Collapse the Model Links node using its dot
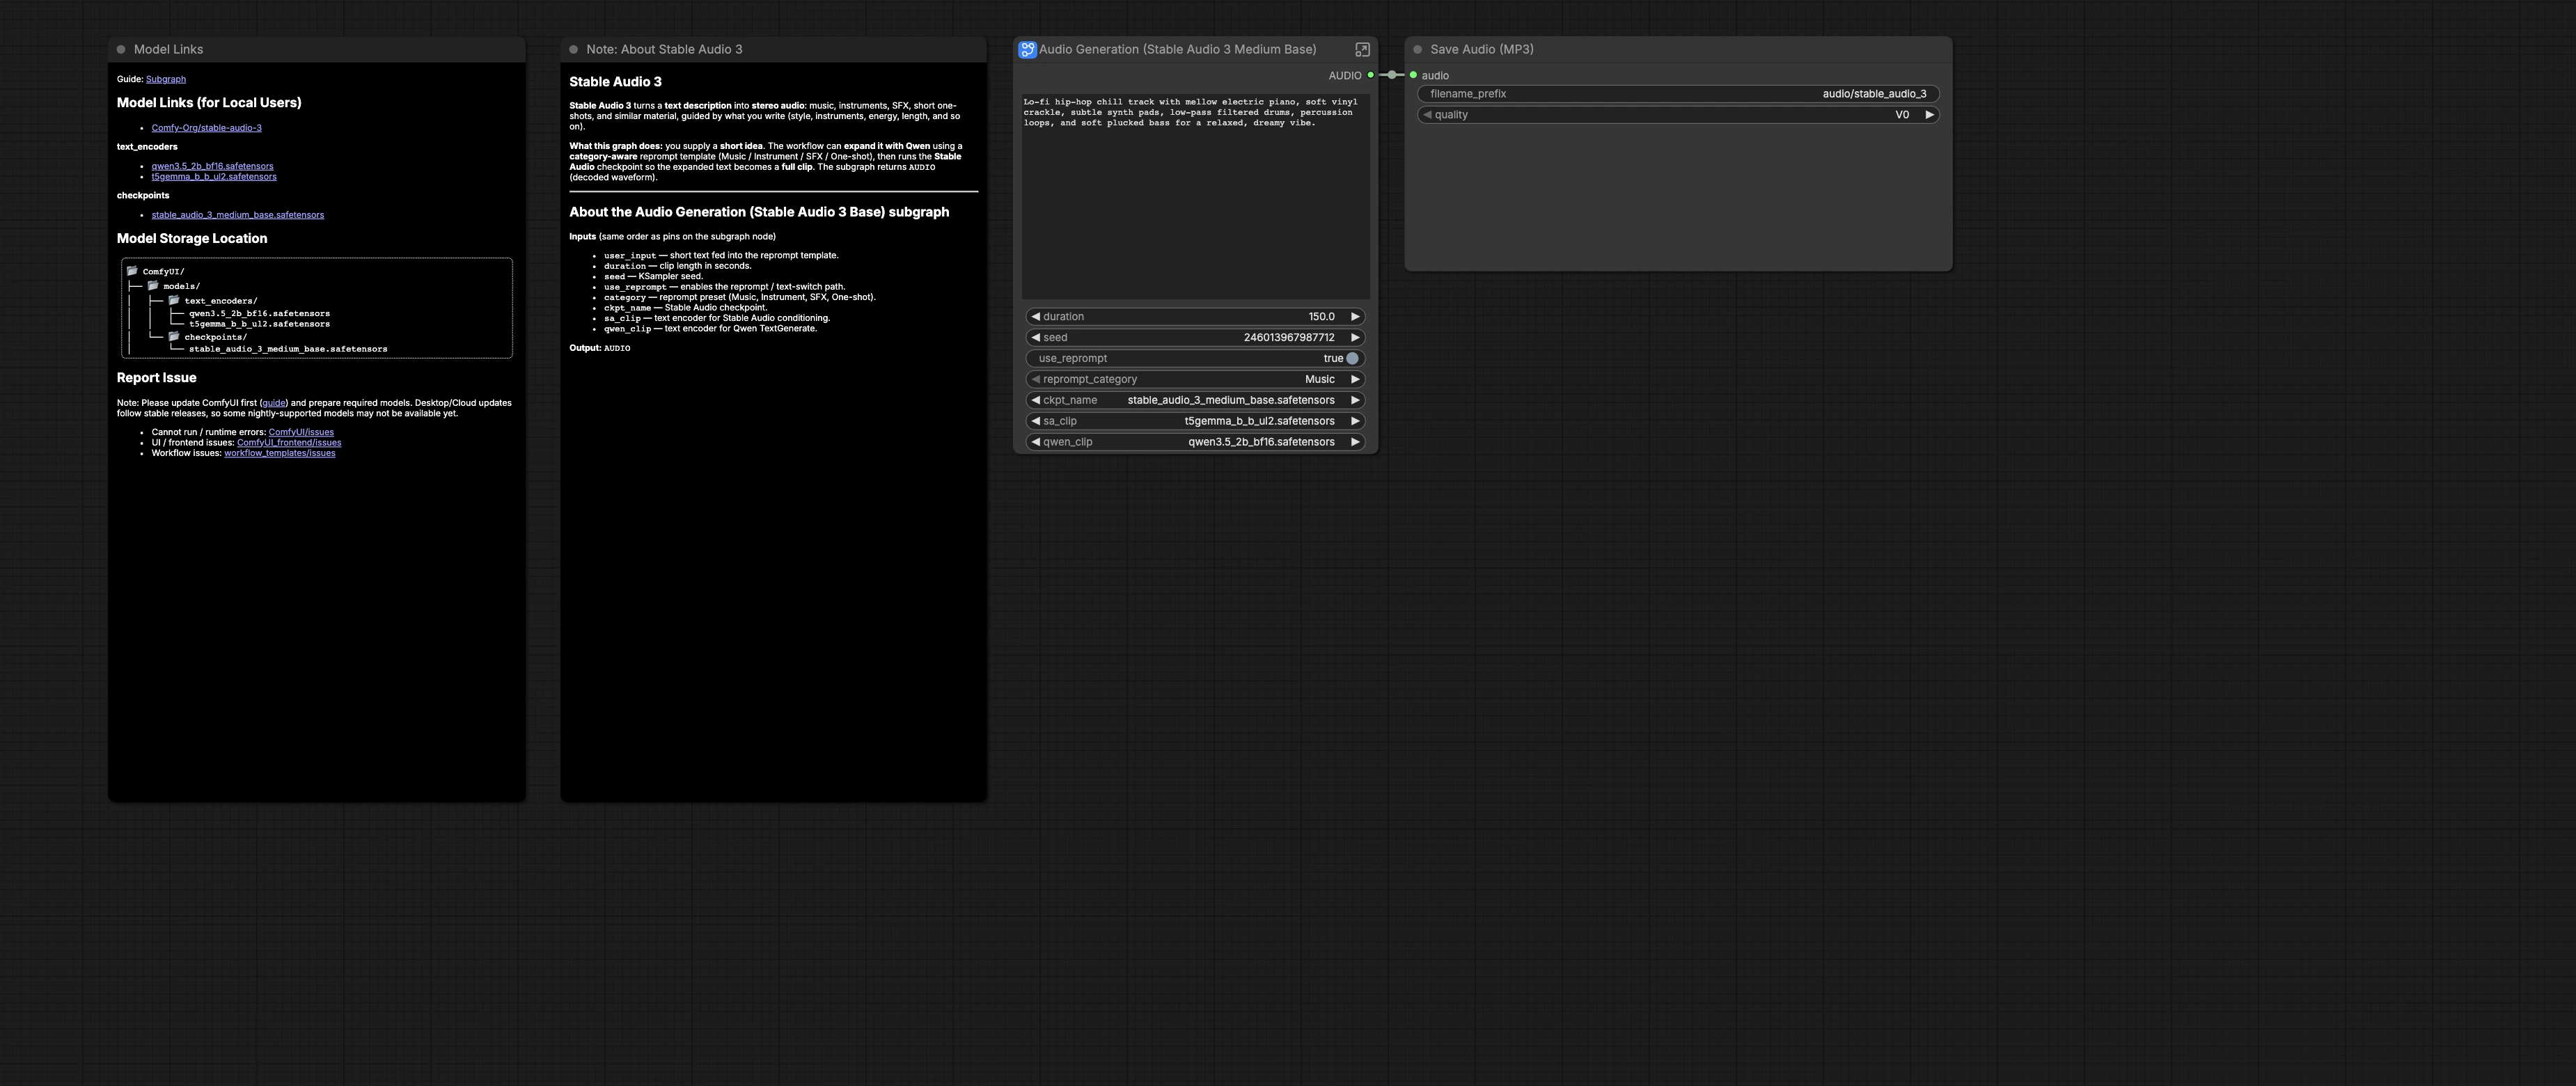 (x=121, y=49)
